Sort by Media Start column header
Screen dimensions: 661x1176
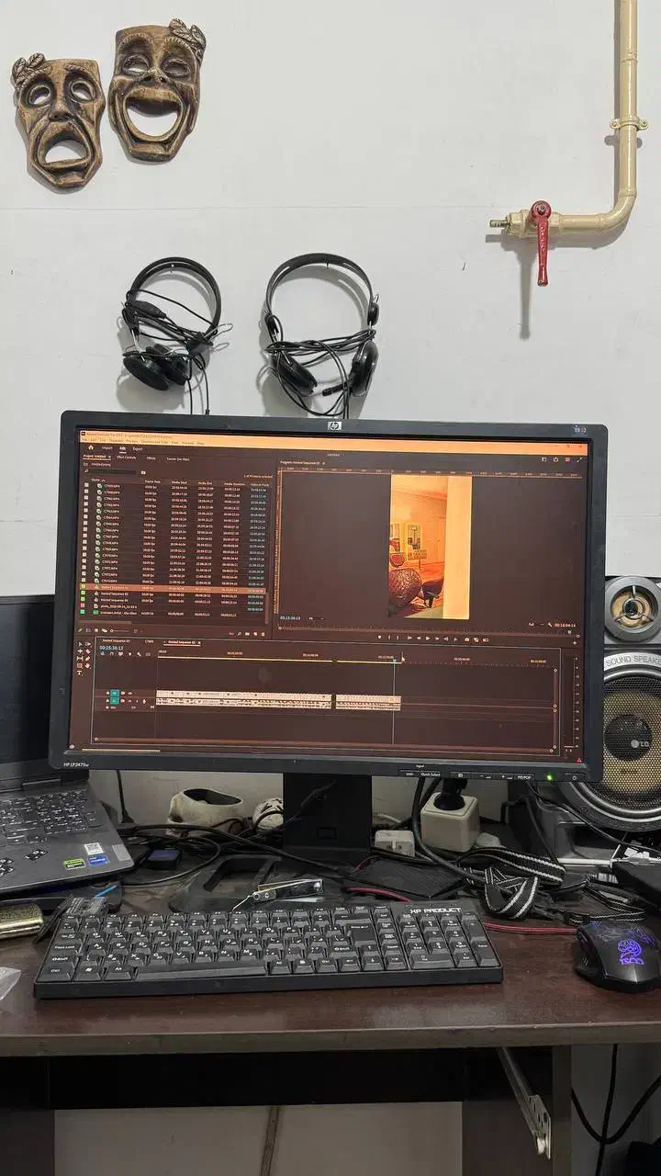179,482
